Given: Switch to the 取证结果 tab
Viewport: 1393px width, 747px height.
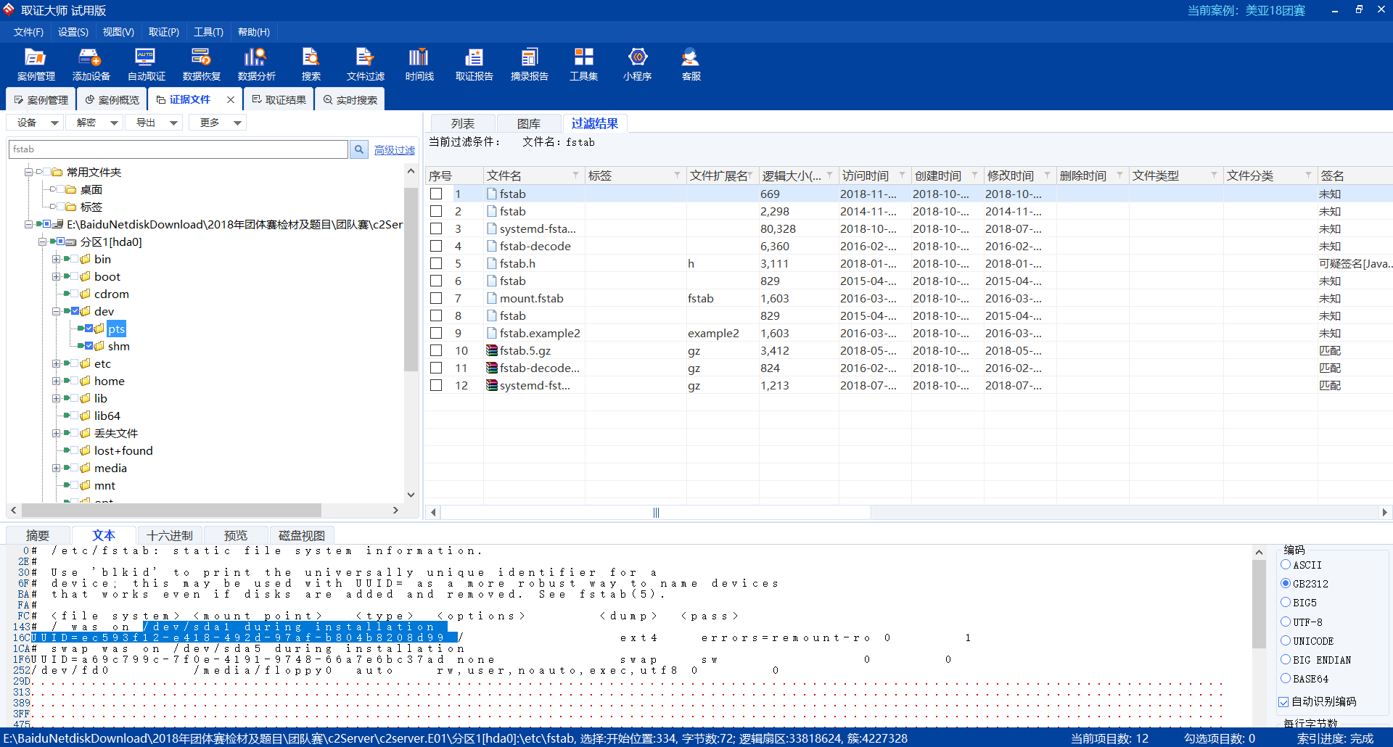Looking at the screenshot, I should point(279,99).
